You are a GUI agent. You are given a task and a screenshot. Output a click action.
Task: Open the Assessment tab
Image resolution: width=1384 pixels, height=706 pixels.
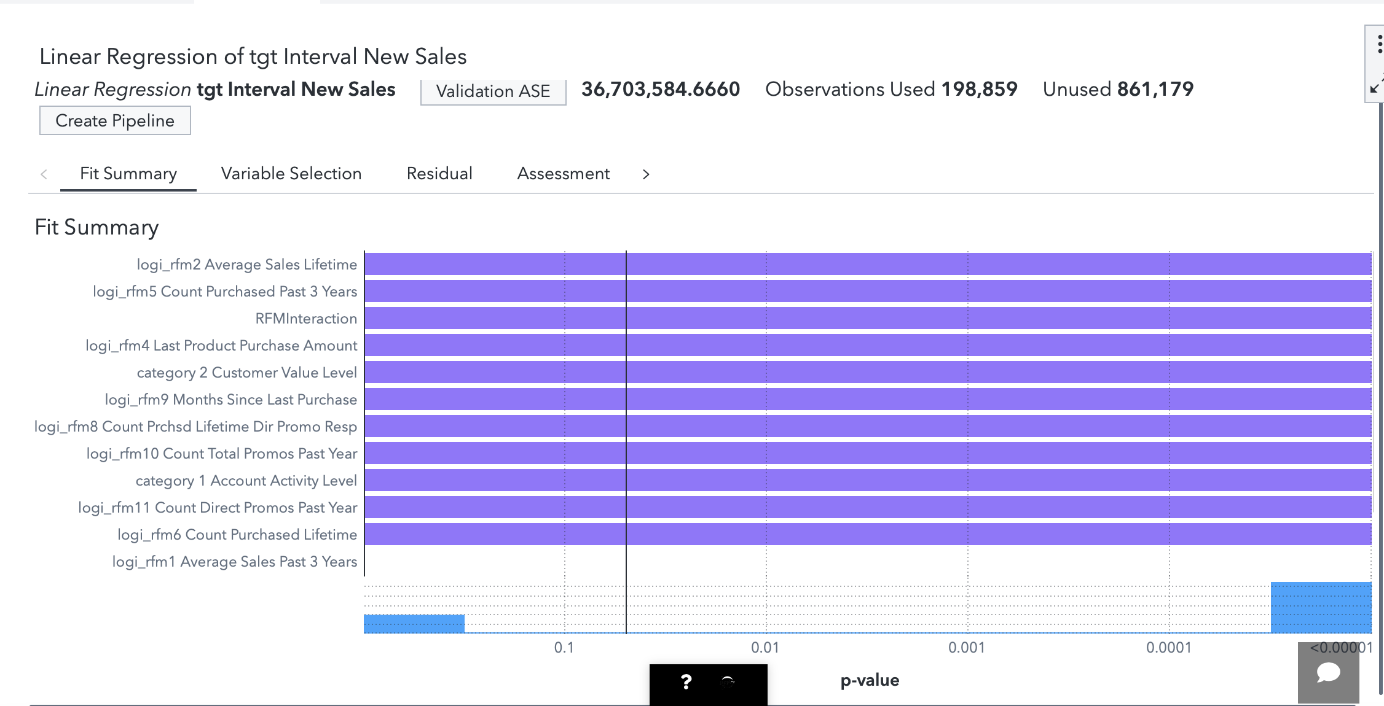[x=563, y=174]
